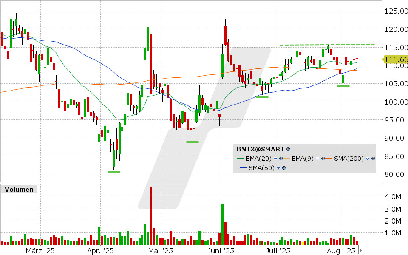
Task: Click the green dashed resistance line near 115
Action: pyautogui.click(x=327, y=45)
